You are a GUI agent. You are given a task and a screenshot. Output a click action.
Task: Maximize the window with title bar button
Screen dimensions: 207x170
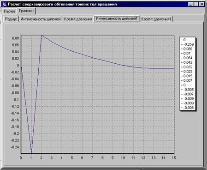(196, 4)
